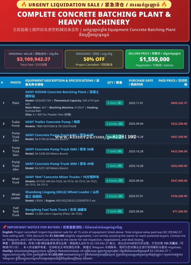Click the 'EQUIPMENT DESCRIPTION & SPECIFICATIONS' column header
The height and width of the screenshot is (265, 191).
(x=62, y=82)
